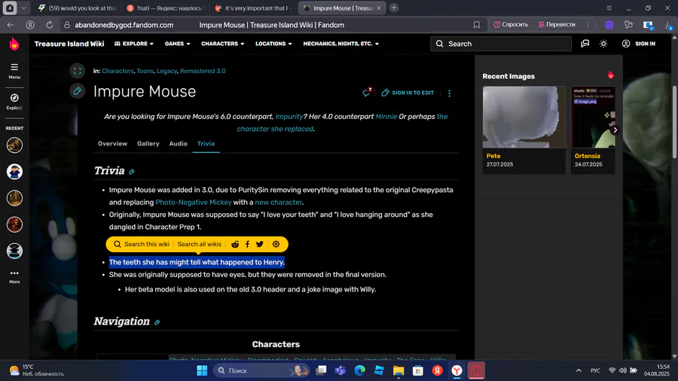
Task: Share selection on Twitter
Action: [x=259, y=245]
